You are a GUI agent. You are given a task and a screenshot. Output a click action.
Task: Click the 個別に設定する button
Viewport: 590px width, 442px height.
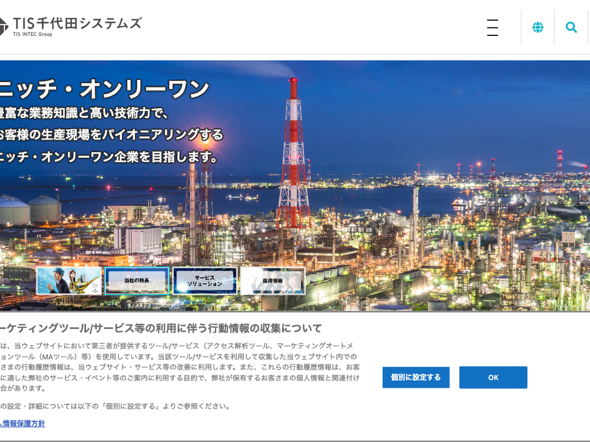coord(416,377)
